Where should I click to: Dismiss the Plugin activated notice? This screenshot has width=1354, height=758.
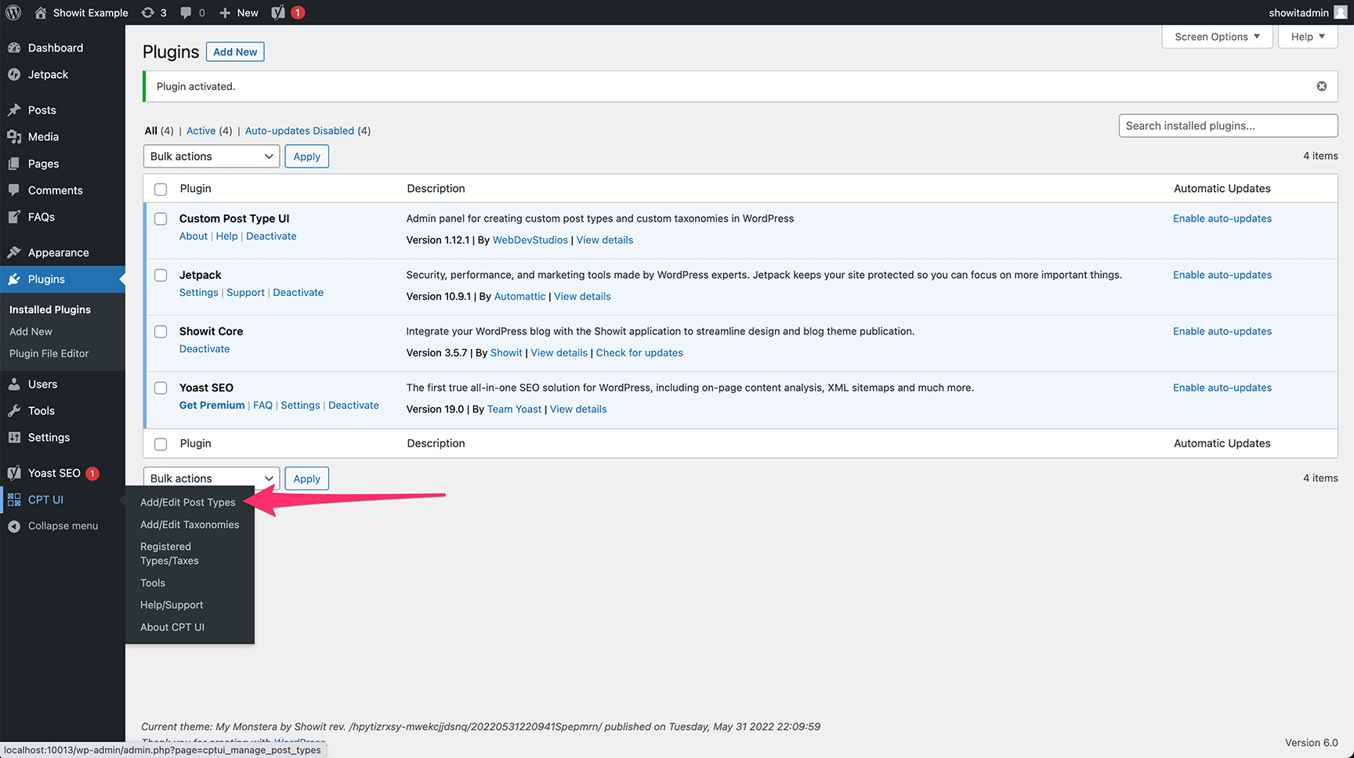tap(1322, 86)
